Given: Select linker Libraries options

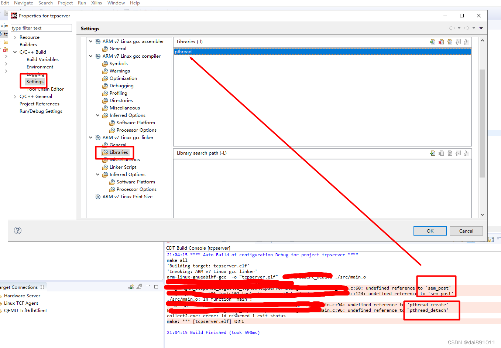Looking at the screenshot, I should coord(119,152).
